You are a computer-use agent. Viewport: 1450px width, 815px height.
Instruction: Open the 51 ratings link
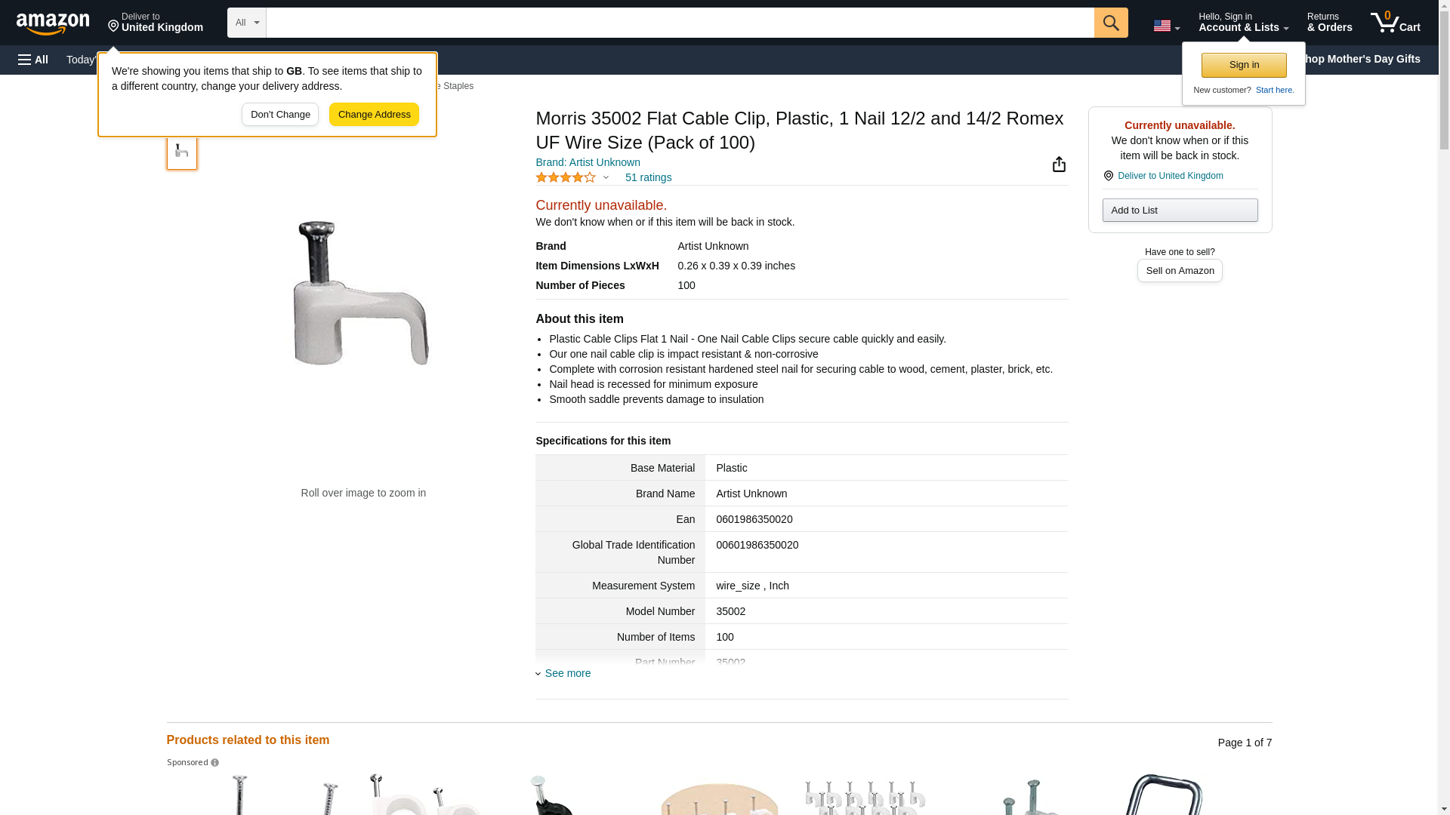[x=648, y=177]
